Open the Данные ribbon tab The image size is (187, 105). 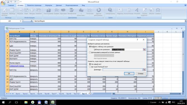click(x=59, y=5)
